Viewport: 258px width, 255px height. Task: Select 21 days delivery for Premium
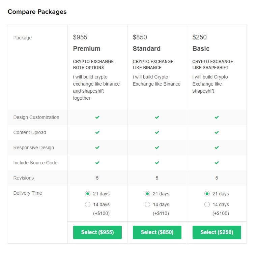point(88,194)
